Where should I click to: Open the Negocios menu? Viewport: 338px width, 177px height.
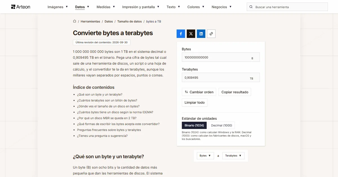pyautogui.click(x=222, y=7)
